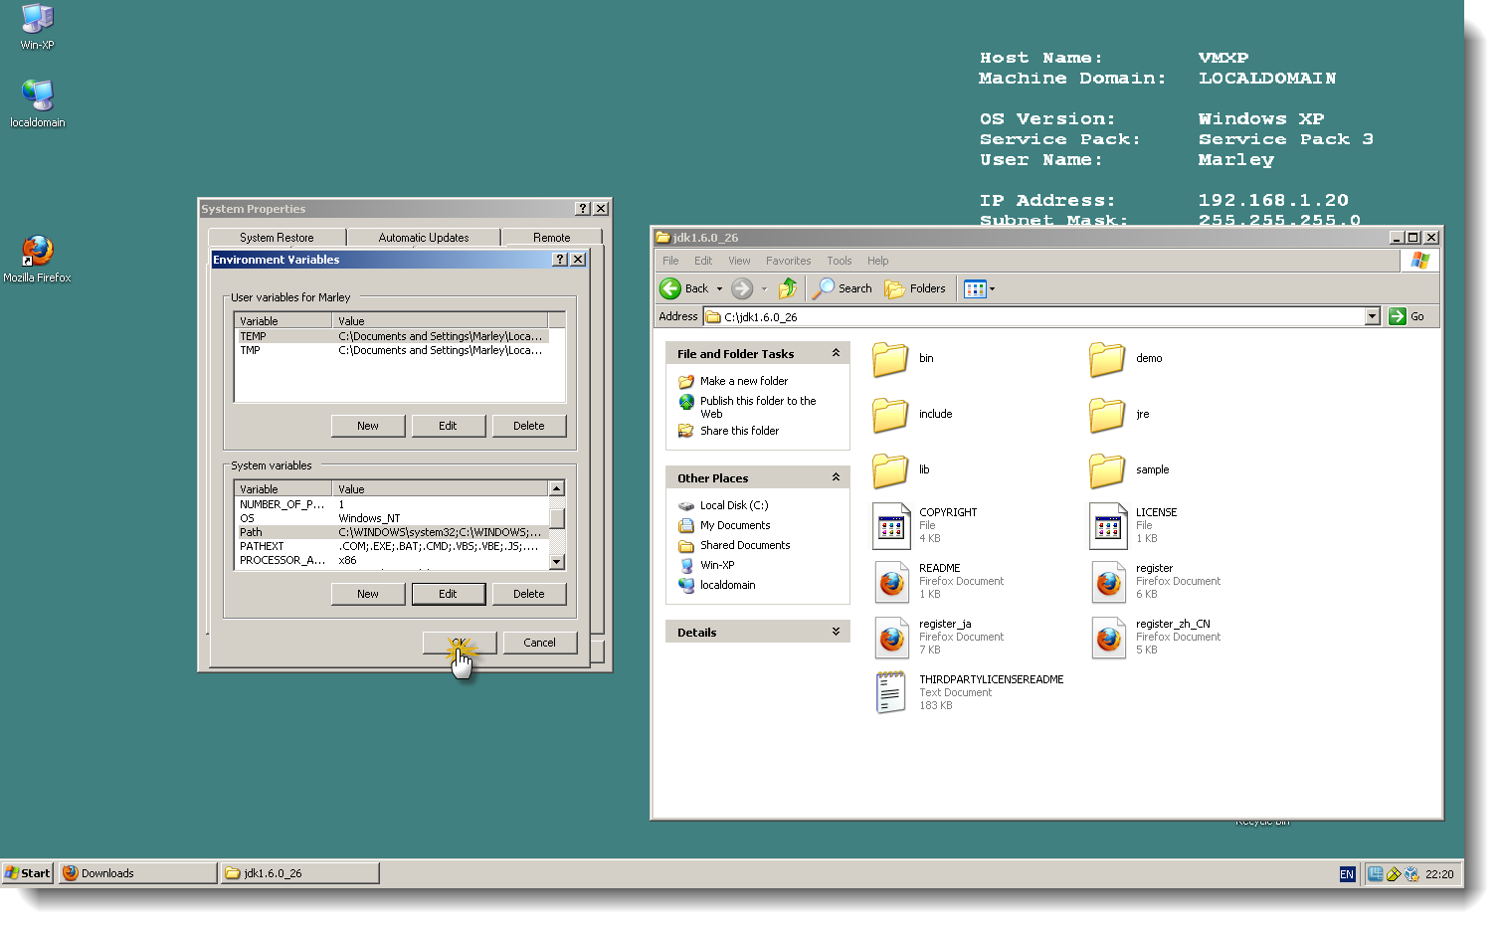Screen dimensions: 1504x928
Task: Click the Back navigation arrow
Action: click(x=671, y=288)
